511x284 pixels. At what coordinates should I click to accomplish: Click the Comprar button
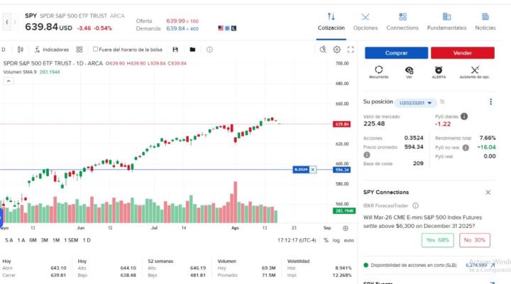tap(396, 53)
